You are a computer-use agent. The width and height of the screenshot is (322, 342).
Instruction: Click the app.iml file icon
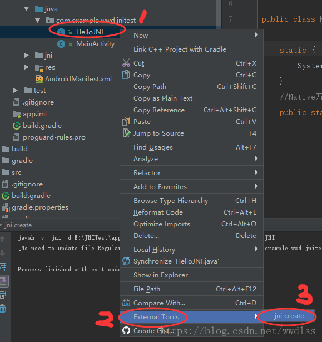17,114
